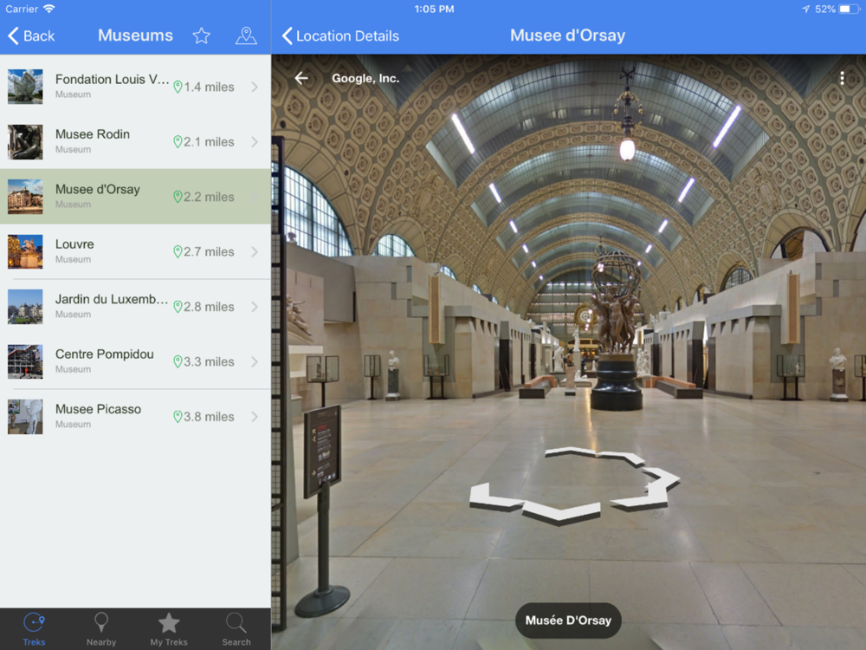Image resolution: width=866 pixels, height=650 pixels.
Task: Tap the location pin beside 3.8 miles
Action: tap(178, 417)
